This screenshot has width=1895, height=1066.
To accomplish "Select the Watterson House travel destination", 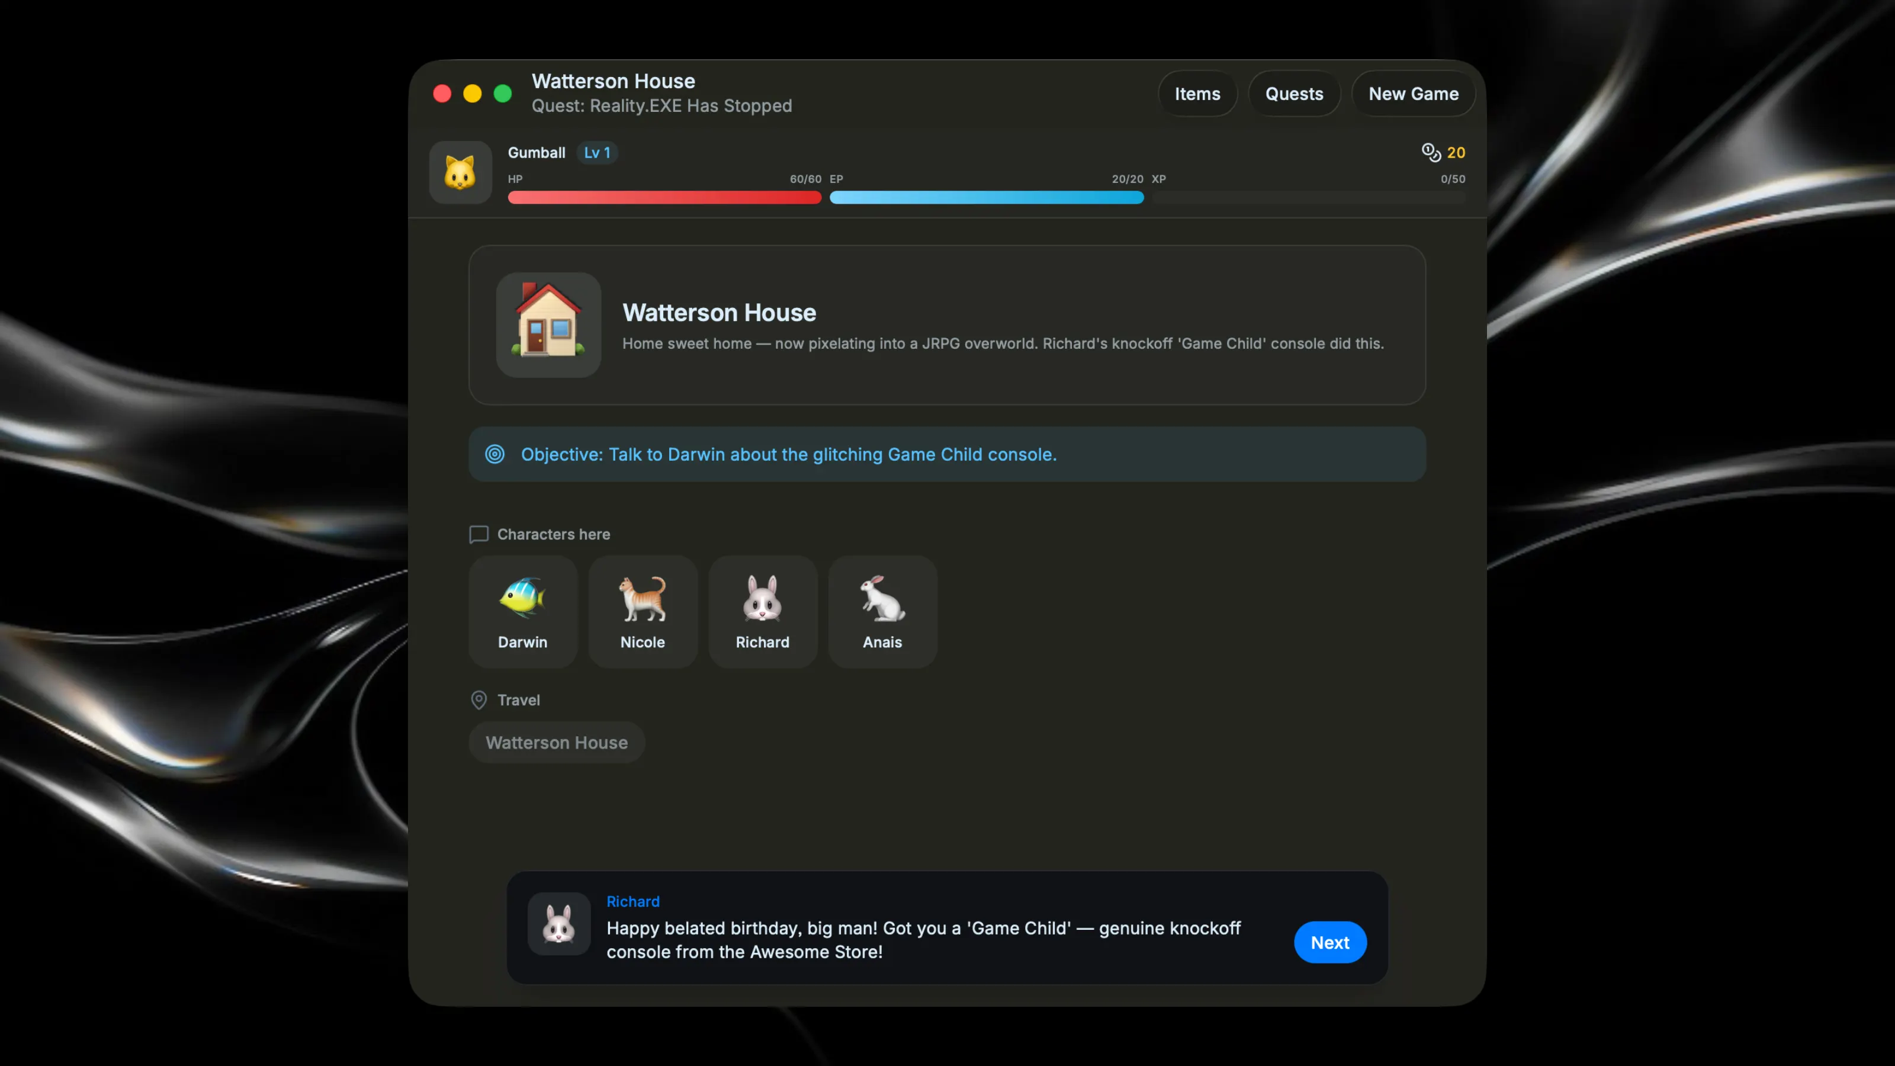I will point(557,742).
